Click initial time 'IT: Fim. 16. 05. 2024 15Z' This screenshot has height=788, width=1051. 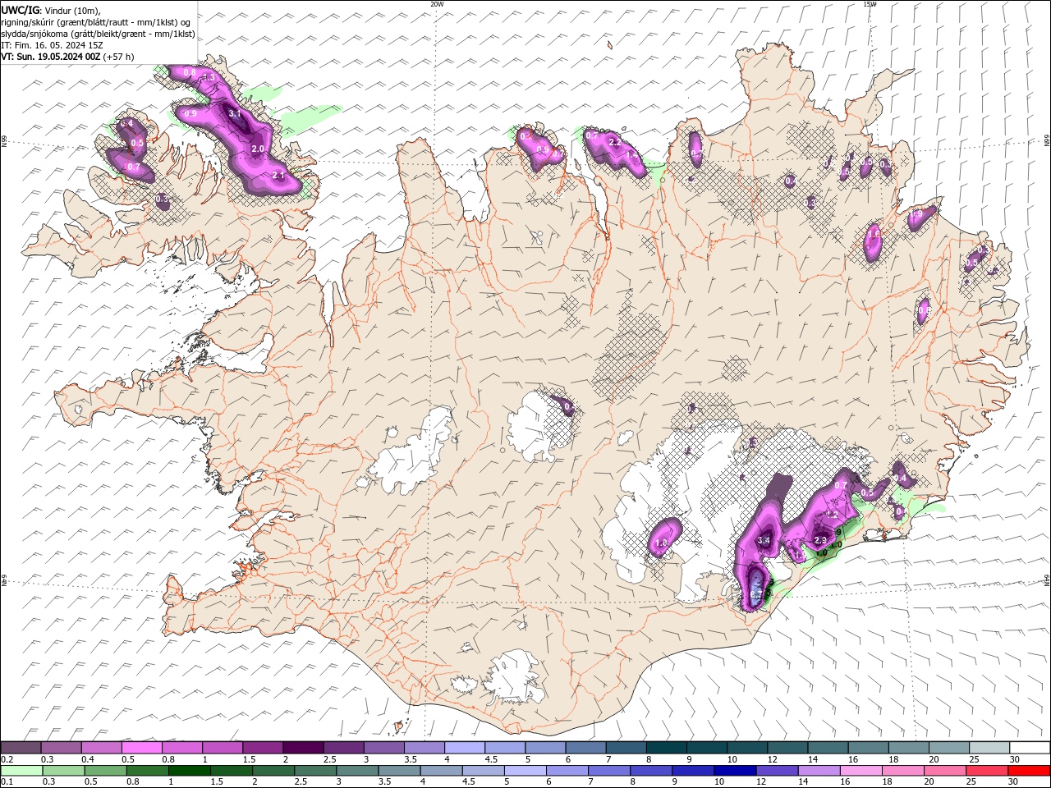point(53,45)
